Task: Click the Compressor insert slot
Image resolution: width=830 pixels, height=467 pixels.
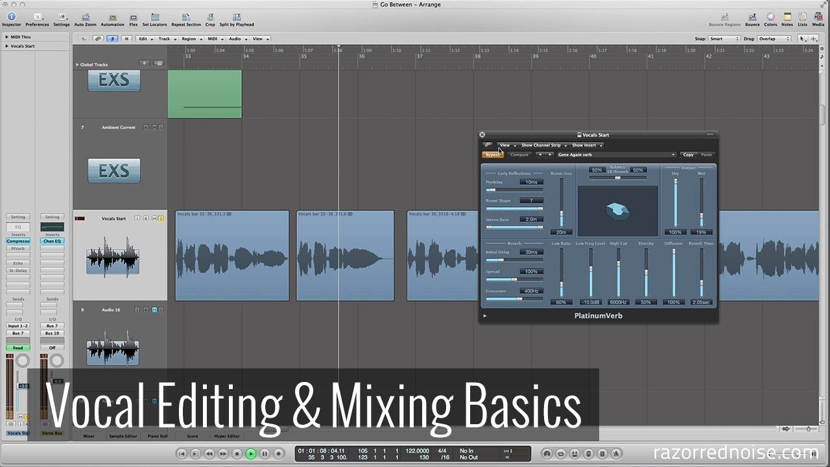Action: coord(18,241)
